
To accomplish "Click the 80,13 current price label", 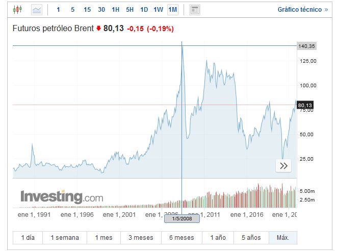I will click(x=305, y=105).
